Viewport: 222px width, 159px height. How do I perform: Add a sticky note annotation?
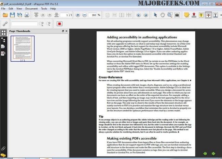(x=186, y=15)
